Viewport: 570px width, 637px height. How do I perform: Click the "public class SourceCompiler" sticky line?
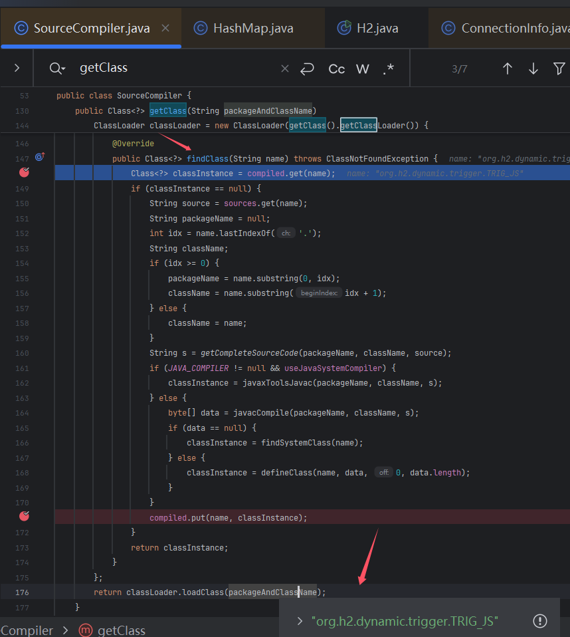[124, 96]
